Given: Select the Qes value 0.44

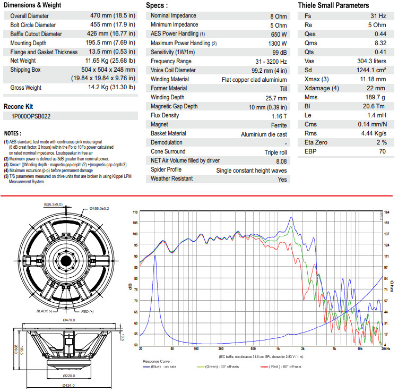Looking at the screenshot, I should [380, 34].
